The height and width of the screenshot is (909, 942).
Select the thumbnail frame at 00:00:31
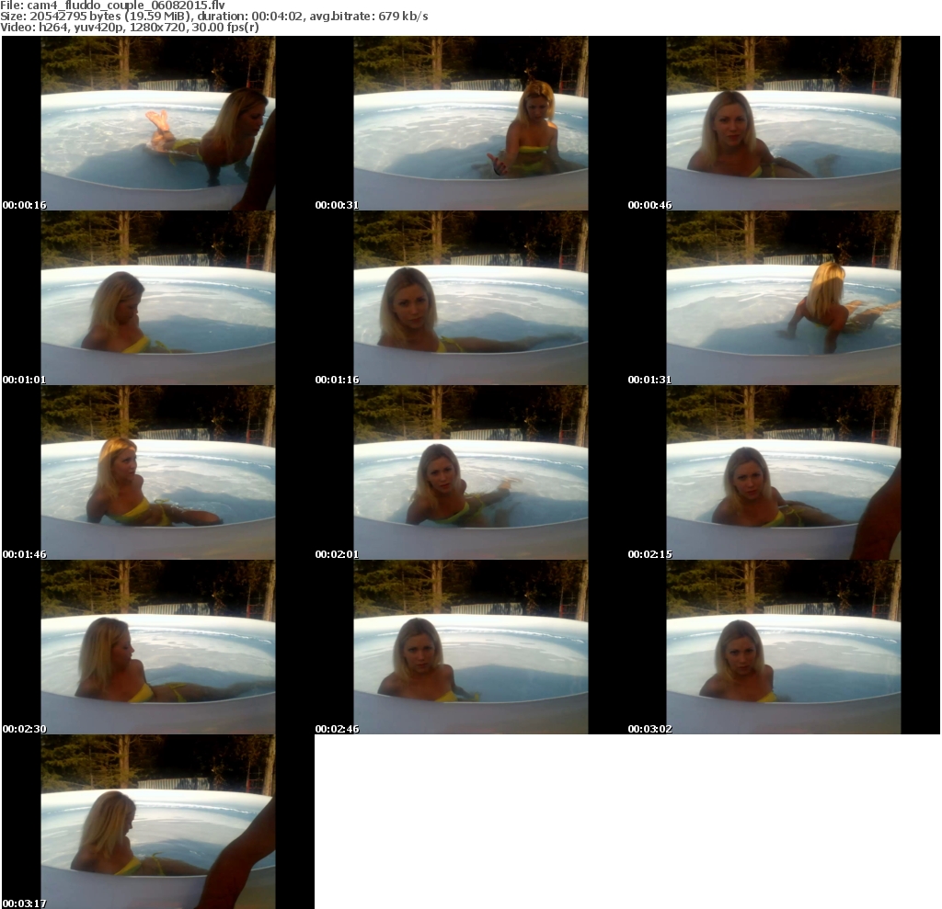pos(471,123)
